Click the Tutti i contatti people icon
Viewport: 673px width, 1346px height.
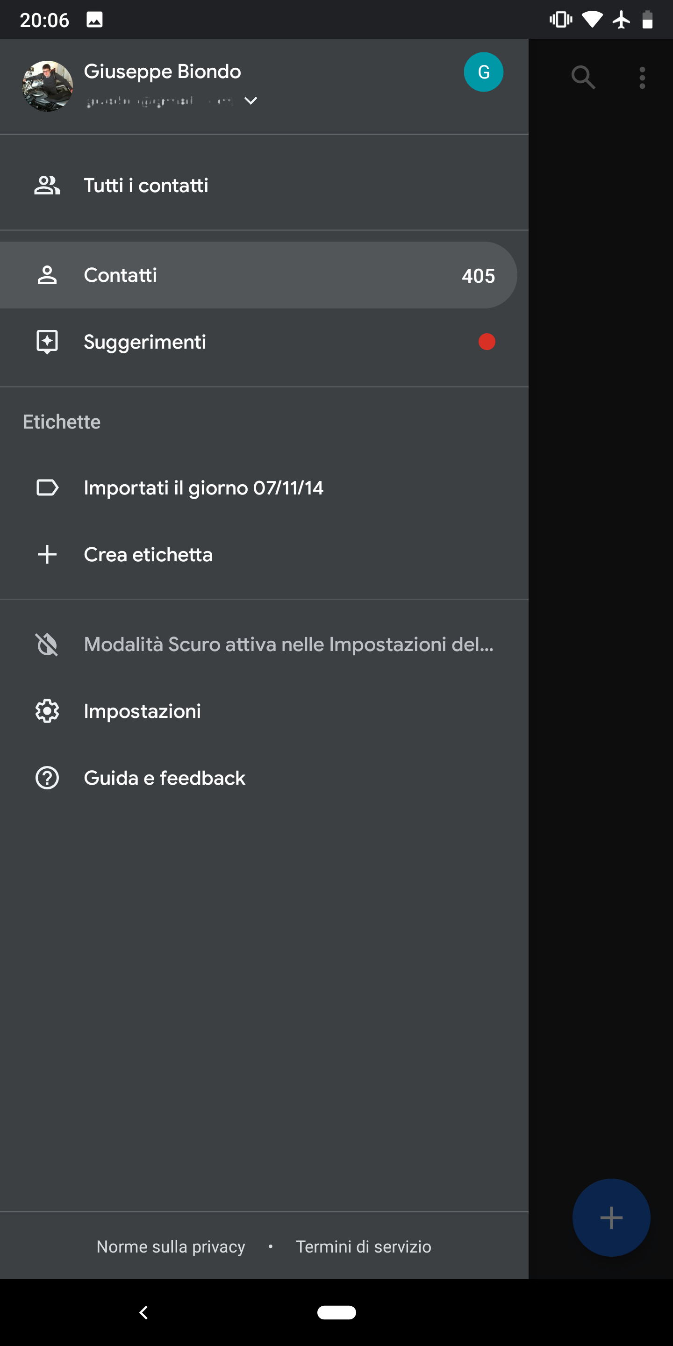(x=47, y=185)
